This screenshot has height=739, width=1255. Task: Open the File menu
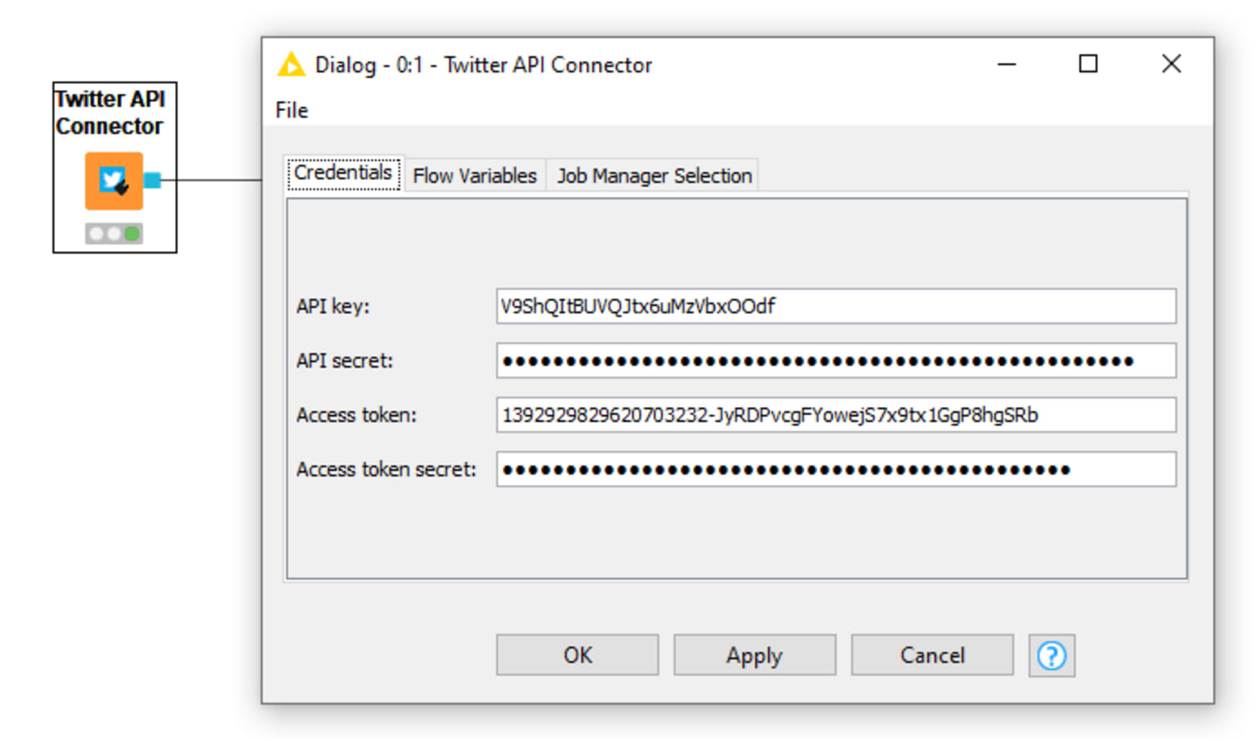coord(292,110)
